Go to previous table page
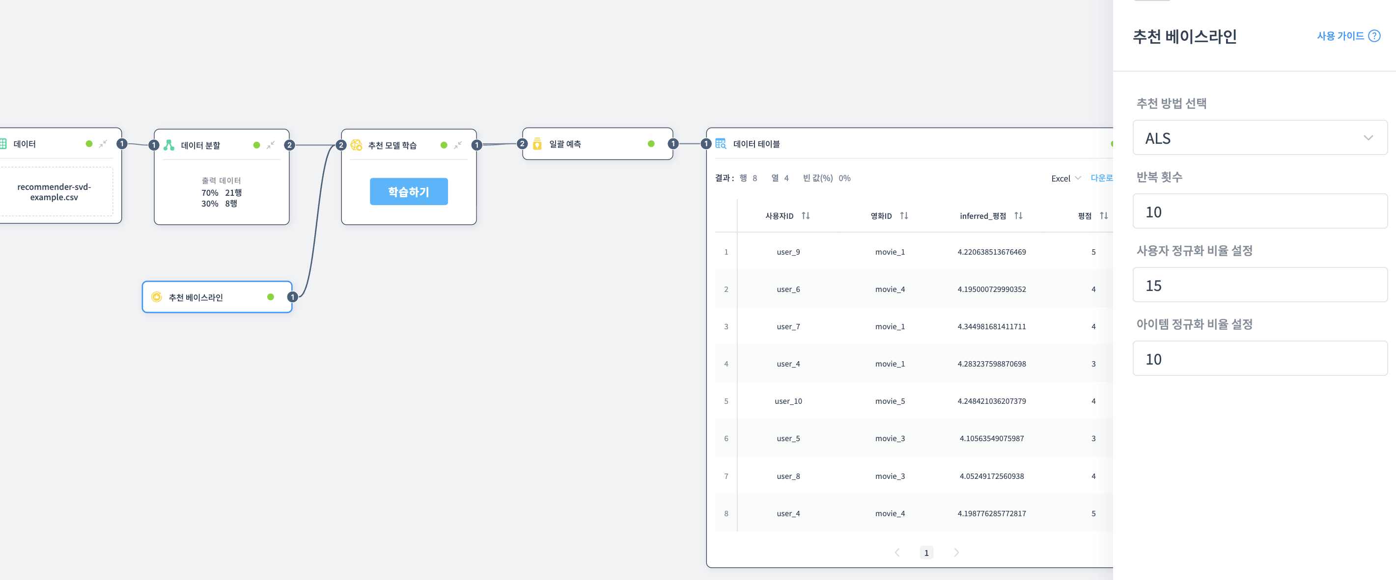1396x580 pixels. 897,552
